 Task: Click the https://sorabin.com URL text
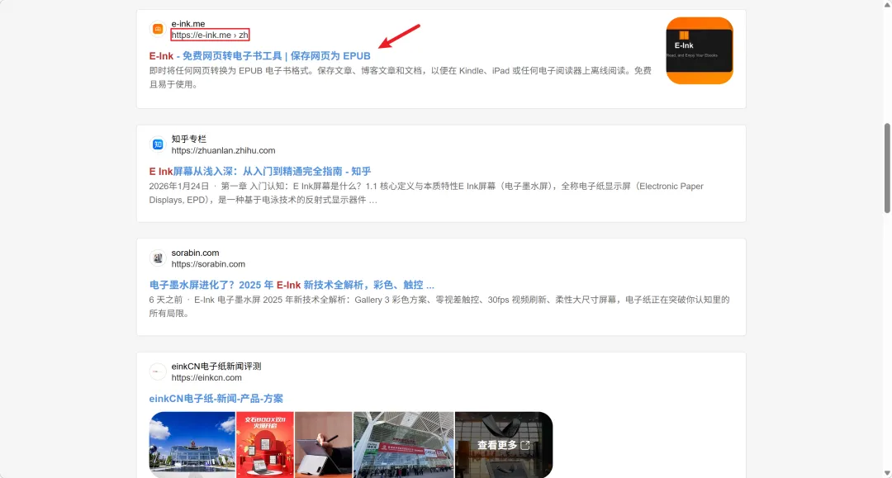pos(208,264)
